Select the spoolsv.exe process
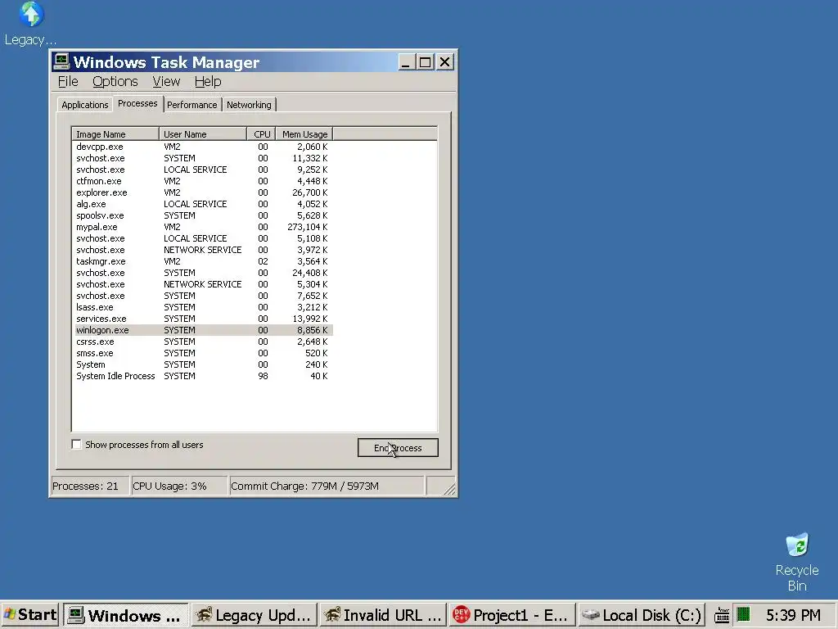This screenshot has height=629, width=838. click(x=203, y=215)
